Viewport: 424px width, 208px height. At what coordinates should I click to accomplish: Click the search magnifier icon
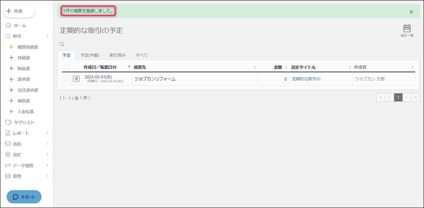pyautogui.click(x=62, y=45)
